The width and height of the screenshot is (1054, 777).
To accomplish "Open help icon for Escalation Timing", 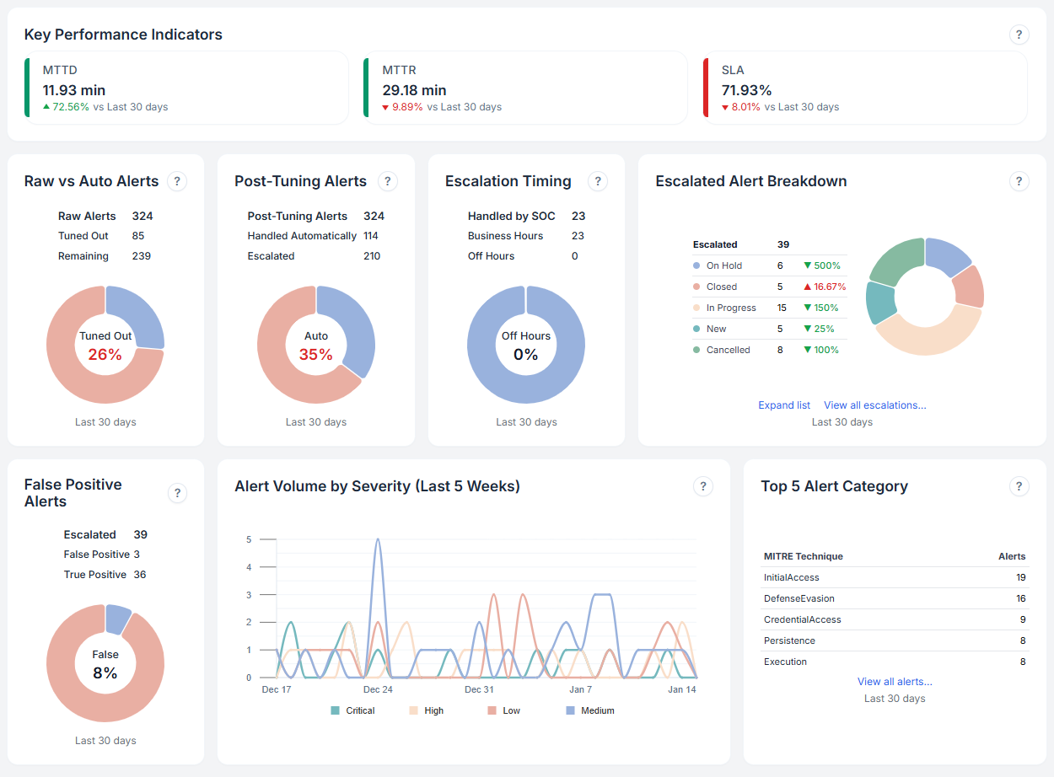I will coord(597,181).
